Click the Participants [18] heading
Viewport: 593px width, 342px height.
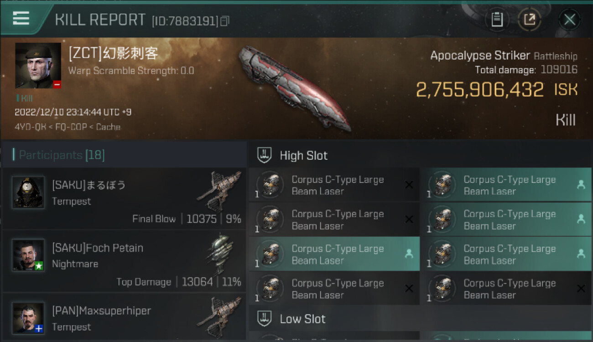[x=59, y=155]
